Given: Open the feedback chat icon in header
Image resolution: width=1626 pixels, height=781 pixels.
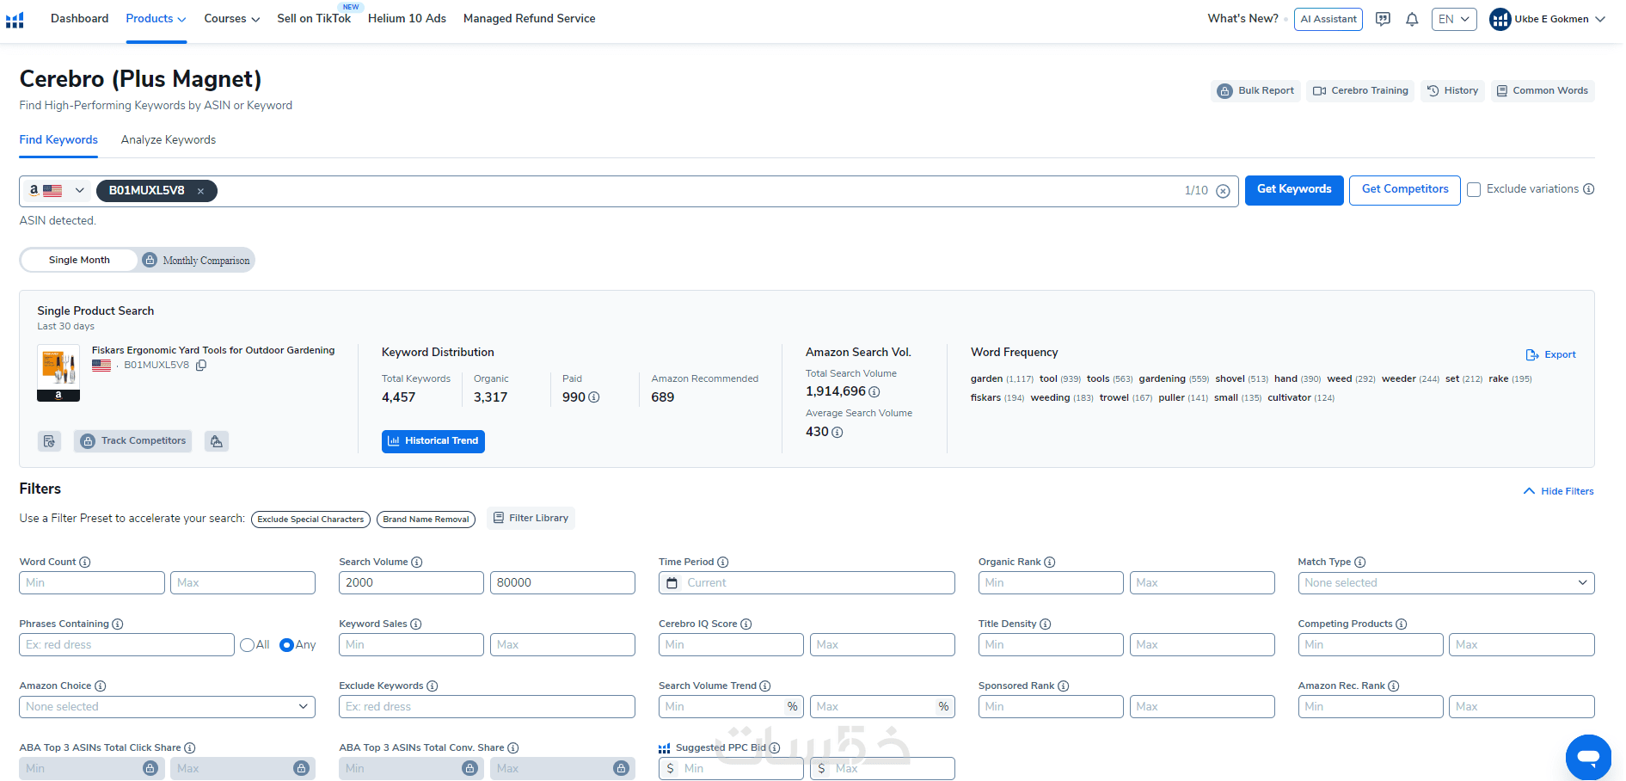Looking at the screenshot, I should pyautogui.click(x=1383, y=19).
